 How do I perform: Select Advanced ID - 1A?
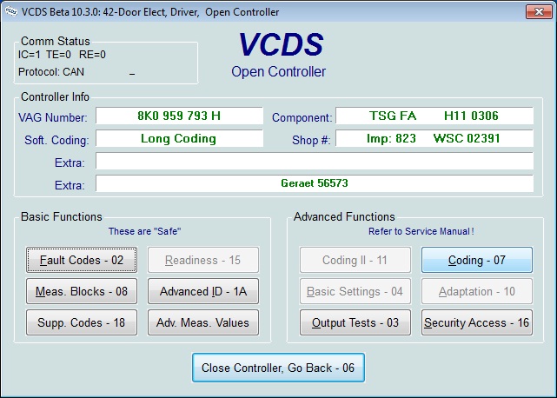coord(202,291)
